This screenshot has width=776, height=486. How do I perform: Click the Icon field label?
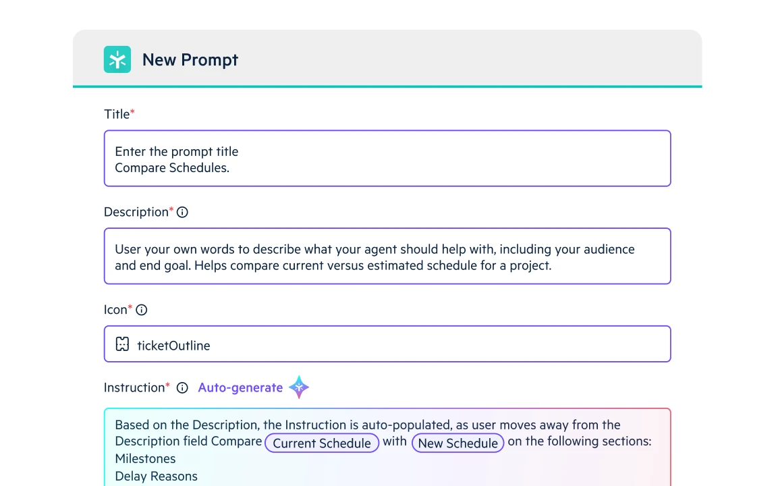point(115,310)
